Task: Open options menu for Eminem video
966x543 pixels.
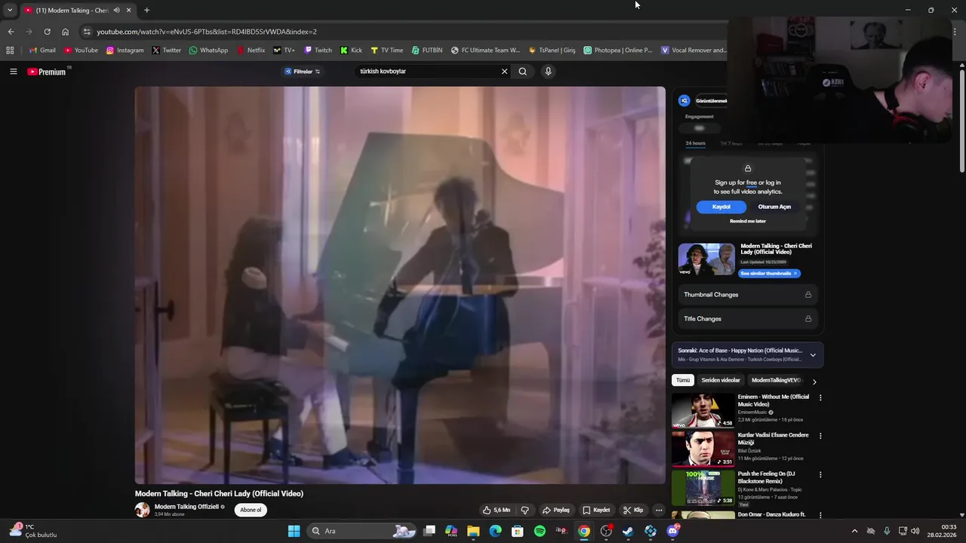Action: click(x=820, y=397)
